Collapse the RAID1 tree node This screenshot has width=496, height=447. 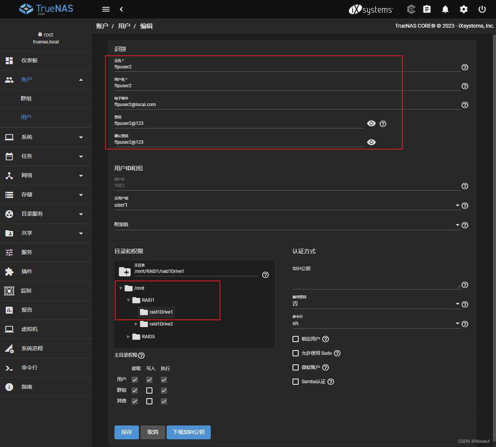(128, 300)
